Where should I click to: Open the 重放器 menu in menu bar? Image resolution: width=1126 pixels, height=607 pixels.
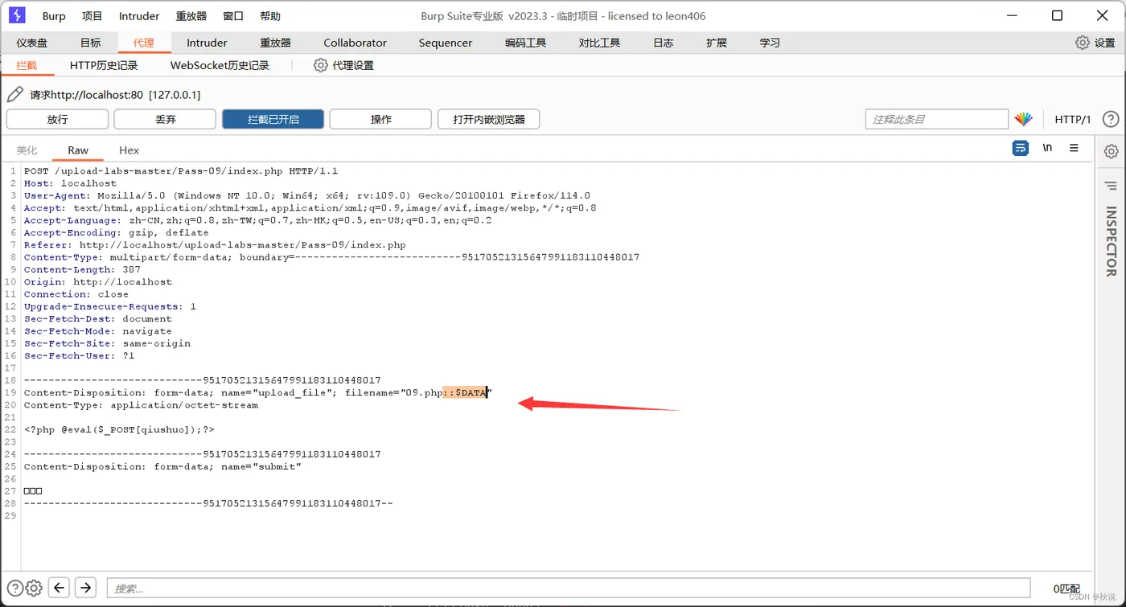[191, 16]
